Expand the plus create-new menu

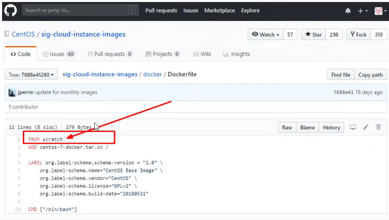tap(363, 11)
